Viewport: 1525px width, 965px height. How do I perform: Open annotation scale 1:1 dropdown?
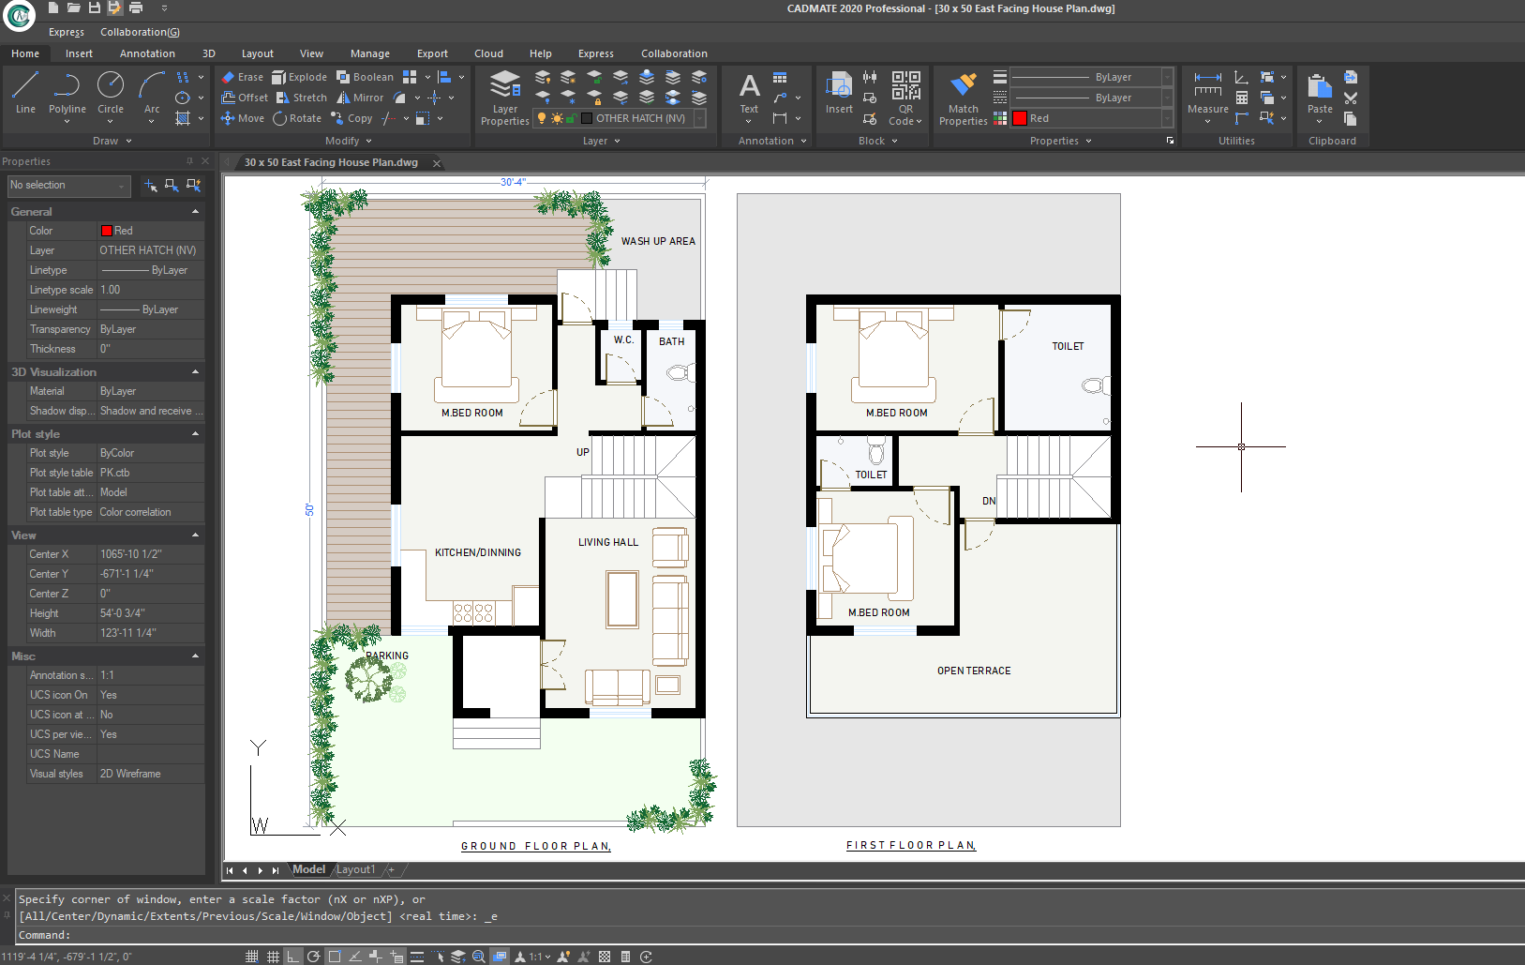[539, 957]
